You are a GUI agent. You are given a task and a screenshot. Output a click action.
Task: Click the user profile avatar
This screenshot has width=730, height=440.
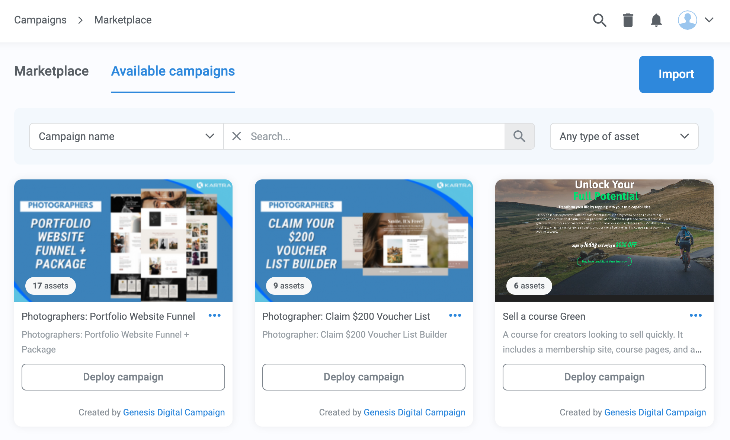[687, 20]
